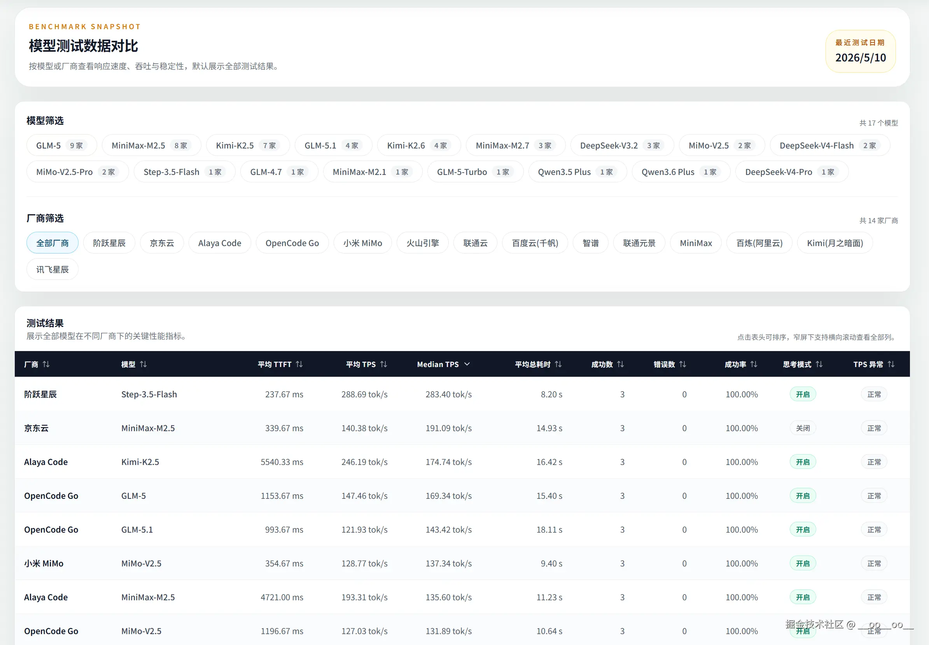The height and width of the screenshot is (645, 929).
Task: Select the OpenCode Go vendor filter chip
Action: pyautogui.click(x=292, y=243)
